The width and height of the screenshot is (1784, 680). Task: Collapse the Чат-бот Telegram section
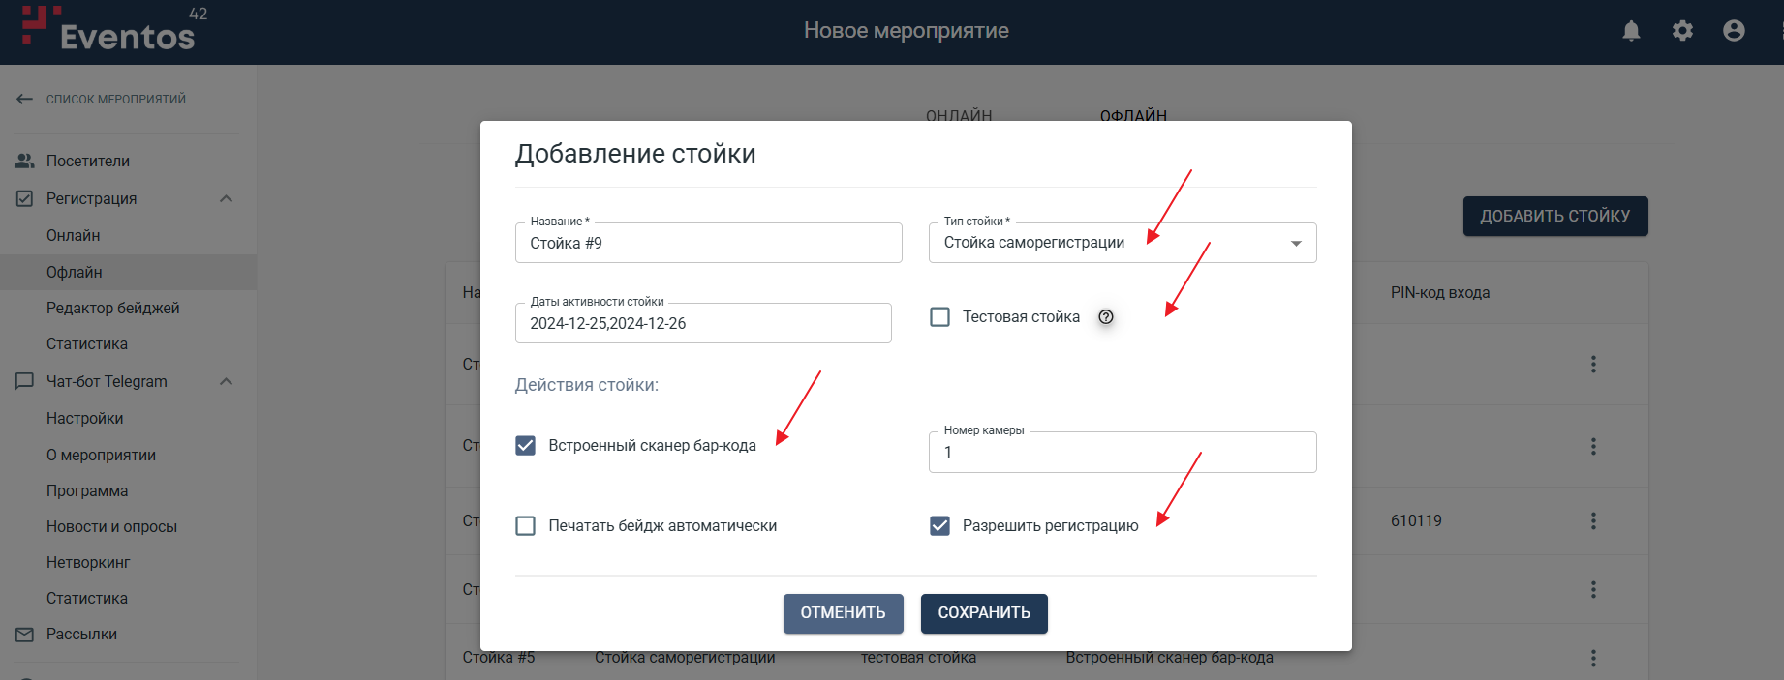point(226,382)
